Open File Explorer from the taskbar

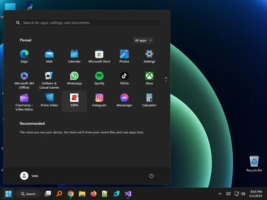(82, 194)
